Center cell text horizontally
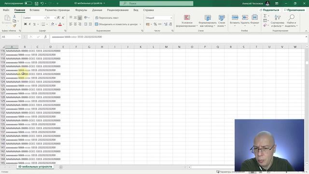The image size is (309, 174). point(75,24)
